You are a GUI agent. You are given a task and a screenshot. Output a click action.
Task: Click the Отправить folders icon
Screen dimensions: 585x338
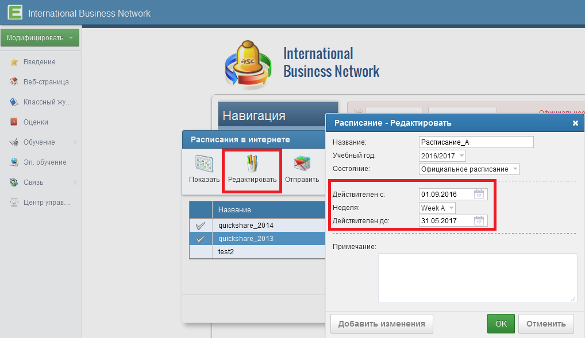(x=302, y=164)
